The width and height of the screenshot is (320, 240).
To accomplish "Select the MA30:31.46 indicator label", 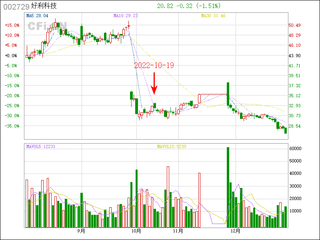I will click(x=213, y=16).
